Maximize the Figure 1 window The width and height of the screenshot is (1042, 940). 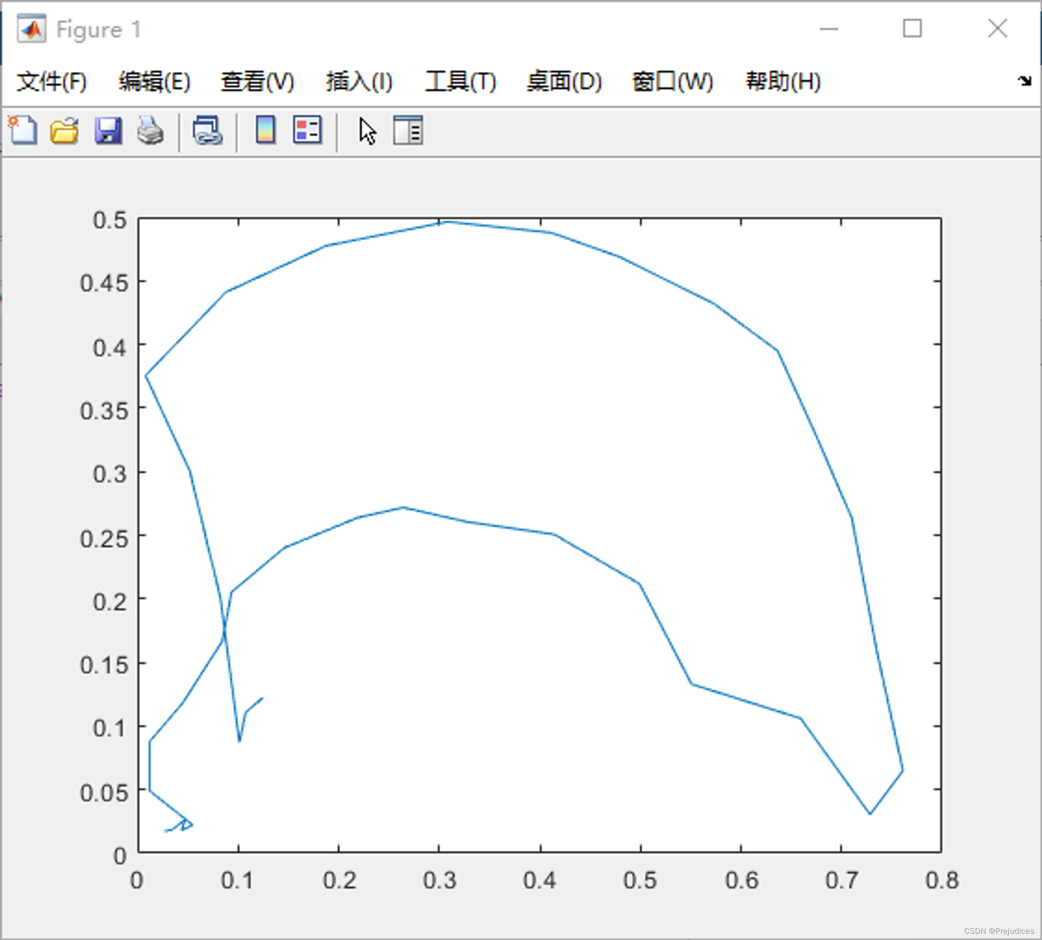[912, 28]
